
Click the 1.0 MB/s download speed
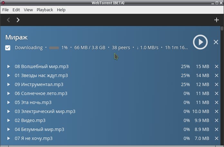click(148, 48)
